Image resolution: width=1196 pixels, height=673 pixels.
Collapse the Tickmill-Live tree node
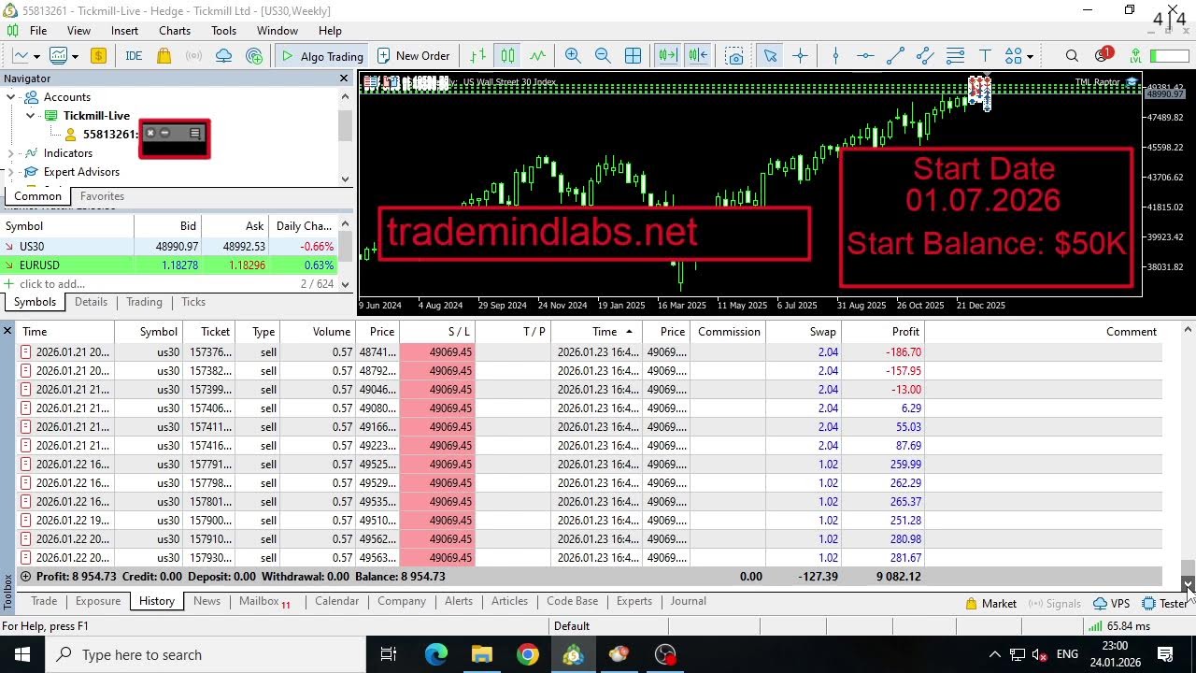click(x=31, y=116)
